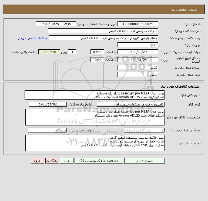
Task: Click the شهر محل تحویل label
Action: click(189, 75)
